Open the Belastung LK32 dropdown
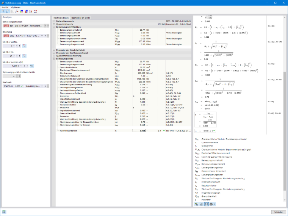This screenshot has height=216, width=288. coord(42,36)
